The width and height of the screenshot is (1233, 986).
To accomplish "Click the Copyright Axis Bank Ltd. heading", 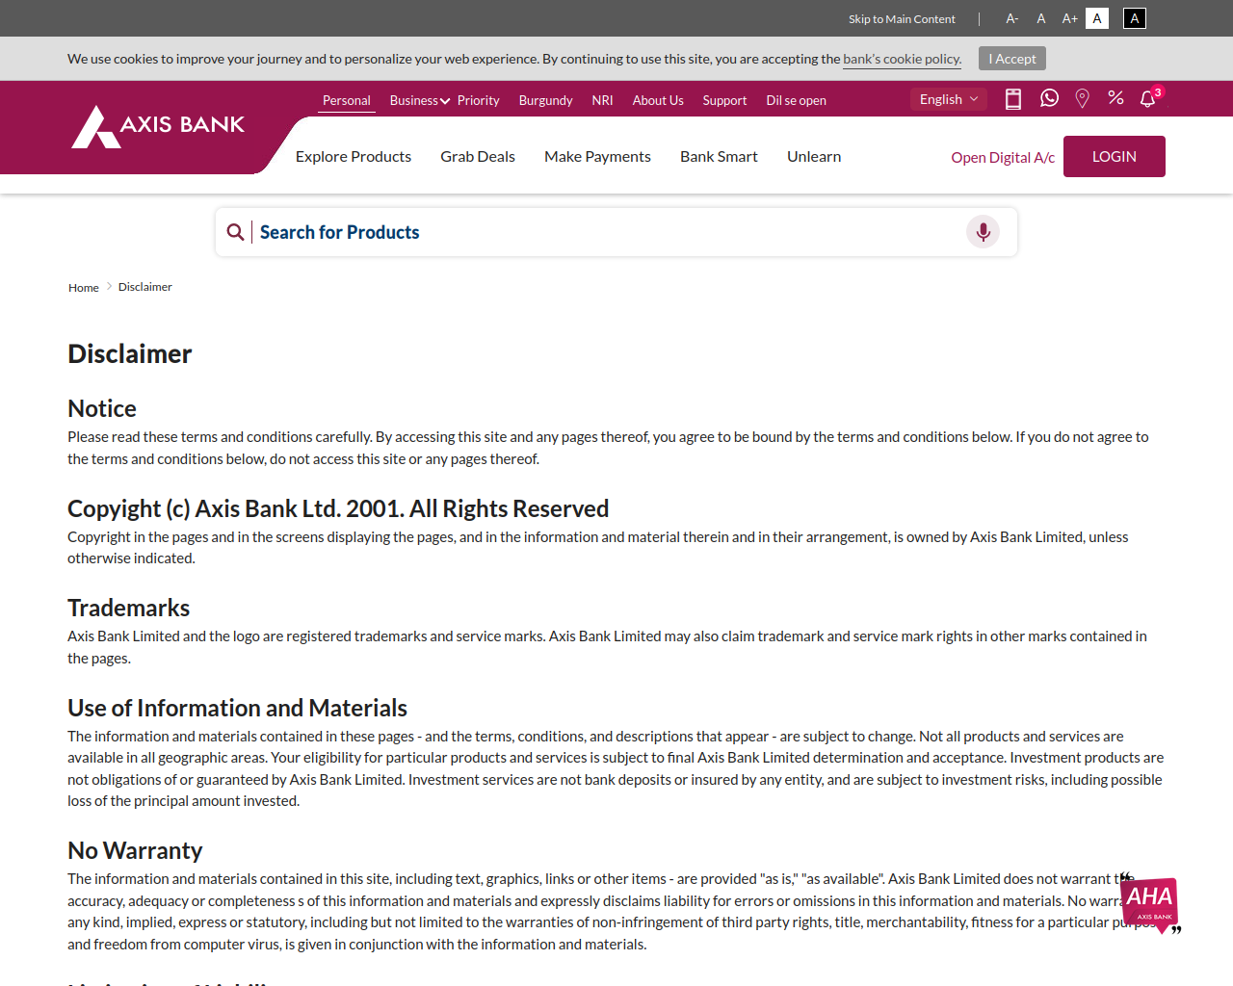I will (338, 508).
